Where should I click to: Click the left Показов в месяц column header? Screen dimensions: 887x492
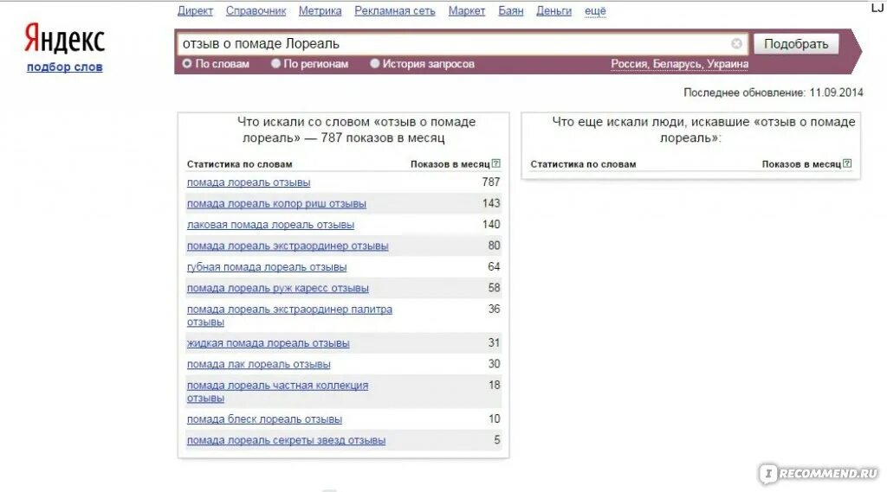(x=450, y=164)
